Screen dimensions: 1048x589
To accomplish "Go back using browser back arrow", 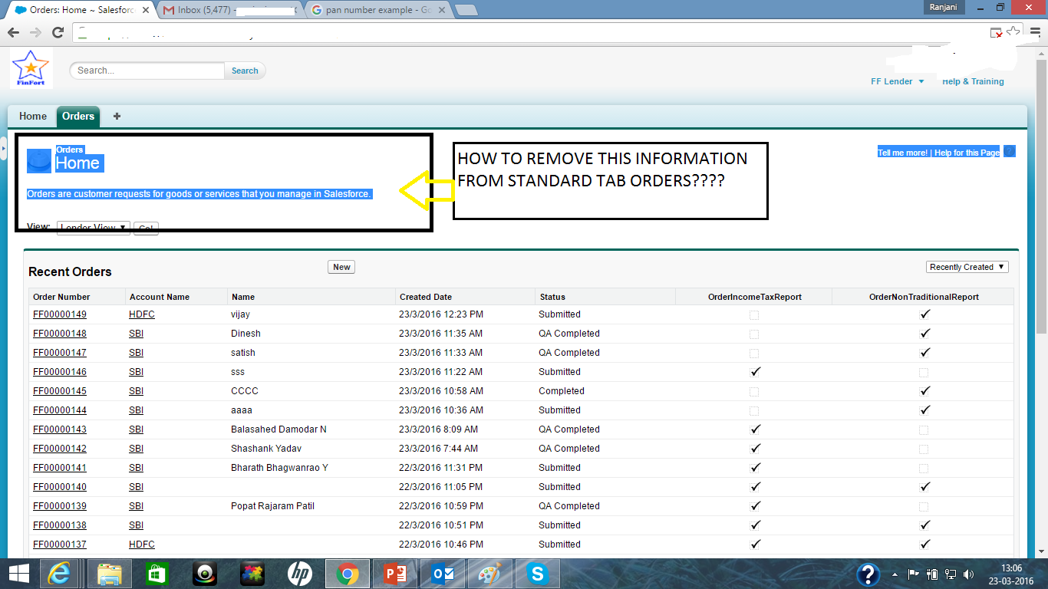I will click(x=13, y=32).
